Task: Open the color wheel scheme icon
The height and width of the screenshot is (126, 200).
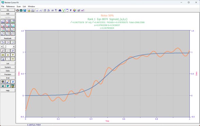Action: click(x=74, y=10)
